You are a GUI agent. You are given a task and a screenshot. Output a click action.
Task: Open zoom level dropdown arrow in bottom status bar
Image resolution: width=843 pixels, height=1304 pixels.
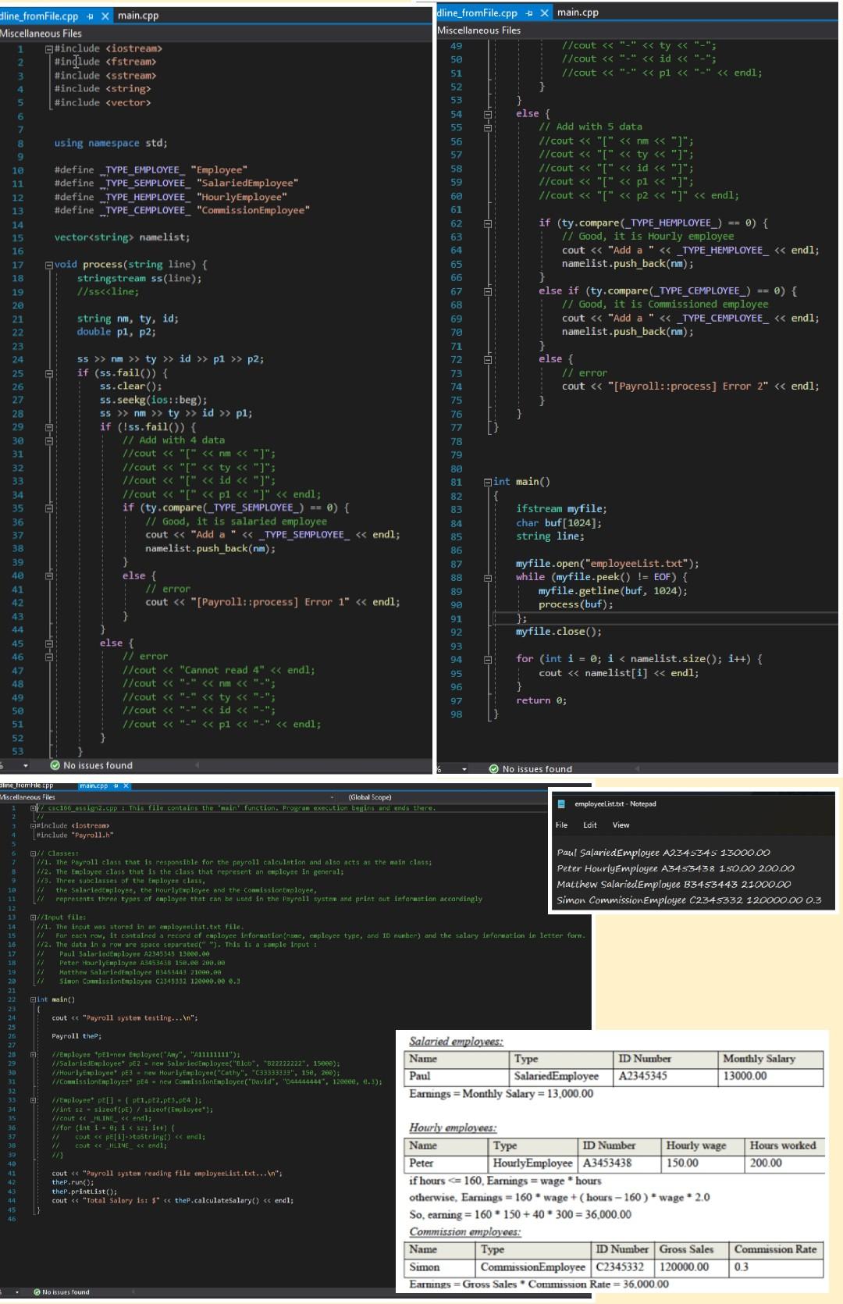click(x=17, y=1292)
